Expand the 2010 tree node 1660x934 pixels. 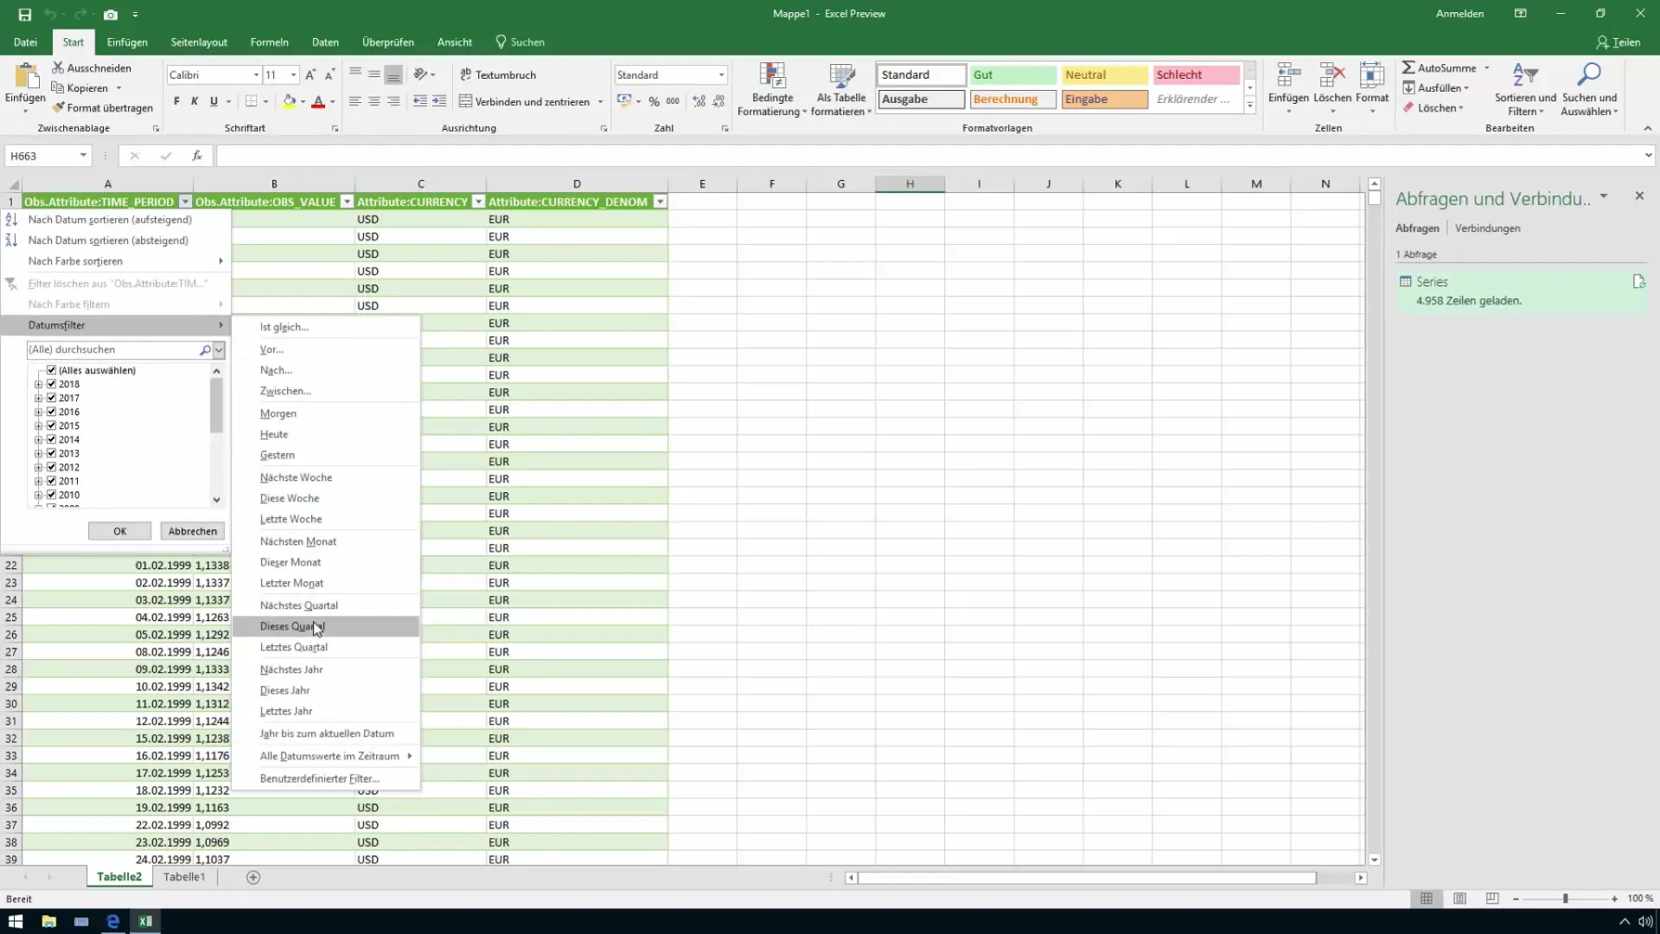tap(38, 495)
